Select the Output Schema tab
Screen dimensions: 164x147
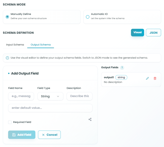point(41,45)
